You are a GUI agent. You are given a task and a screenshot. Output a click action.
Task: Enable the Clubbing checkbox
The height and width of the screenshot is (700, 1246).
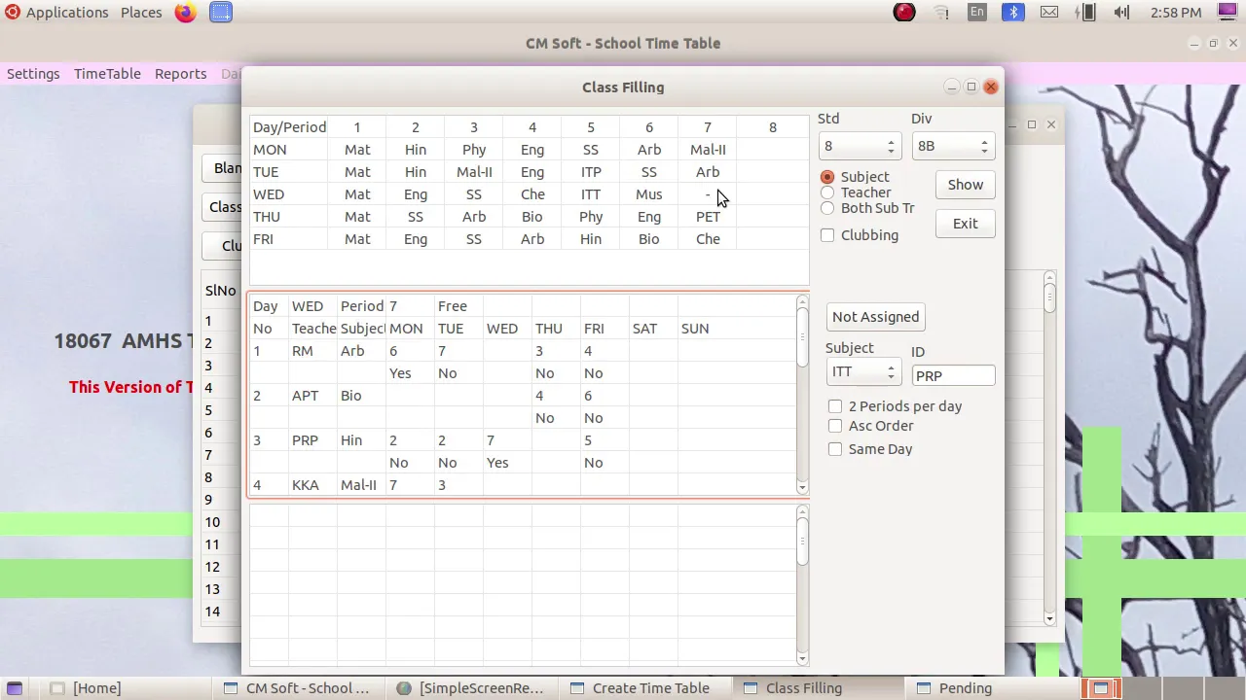827,235
